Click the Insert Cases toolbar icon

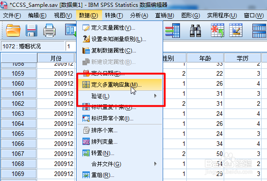click(x=217, y=31)
